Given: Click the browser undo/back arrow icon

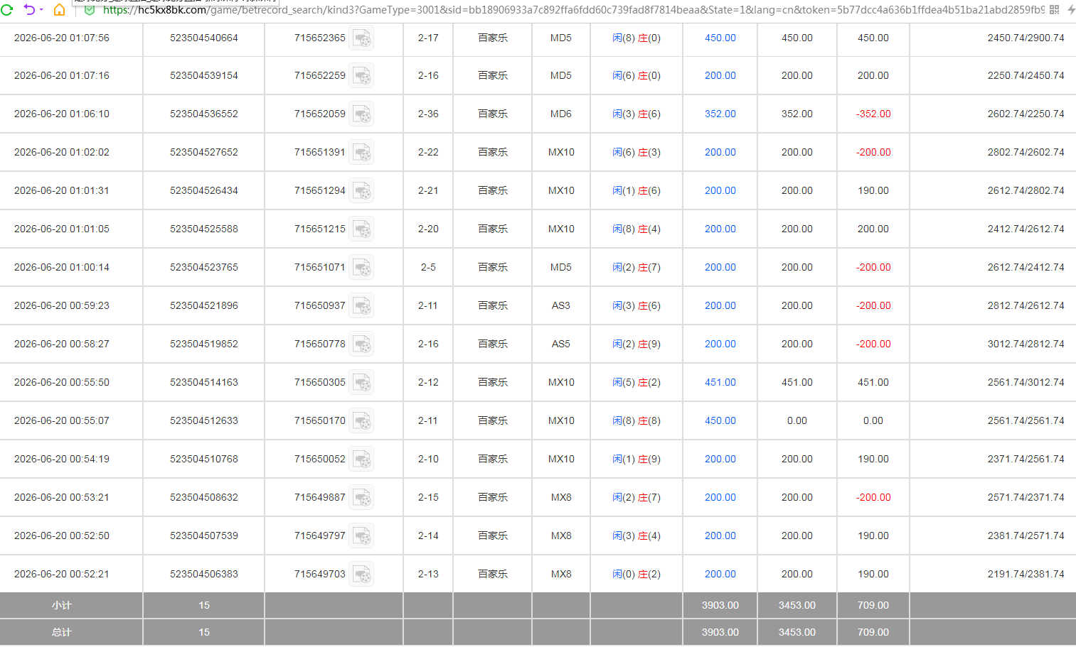Looking at the screenshot, I should 29,9.
